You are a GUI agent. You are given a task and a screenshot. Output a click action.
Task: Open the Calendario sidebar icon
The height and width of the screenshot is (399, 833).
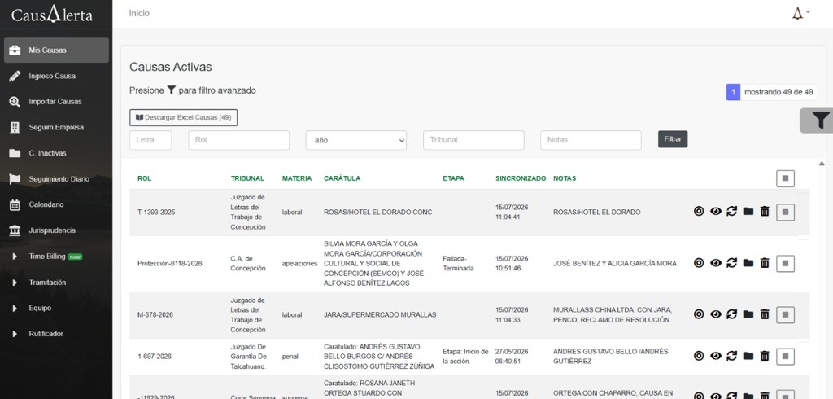[x=15, y=205]
